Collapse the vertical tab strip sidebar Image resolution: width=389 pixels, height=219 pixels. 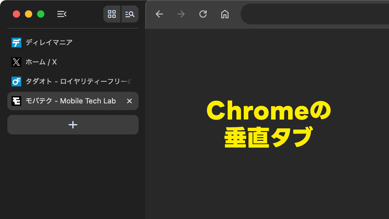tap(62, 14)
